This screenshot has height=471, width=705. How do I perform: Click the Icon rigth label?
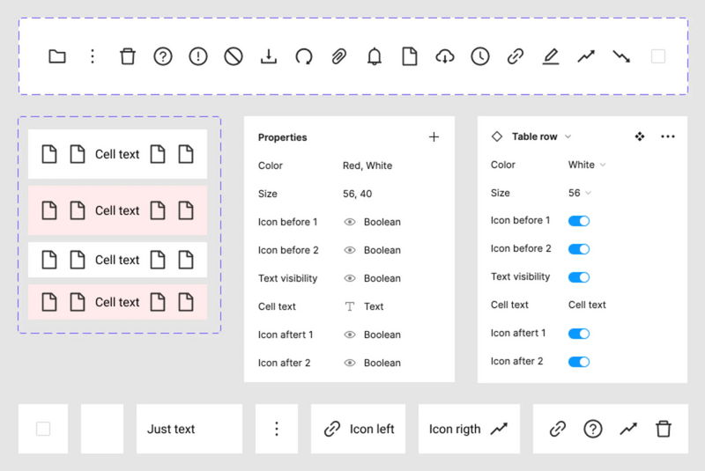pyautogui.click(x=455, y=430)
